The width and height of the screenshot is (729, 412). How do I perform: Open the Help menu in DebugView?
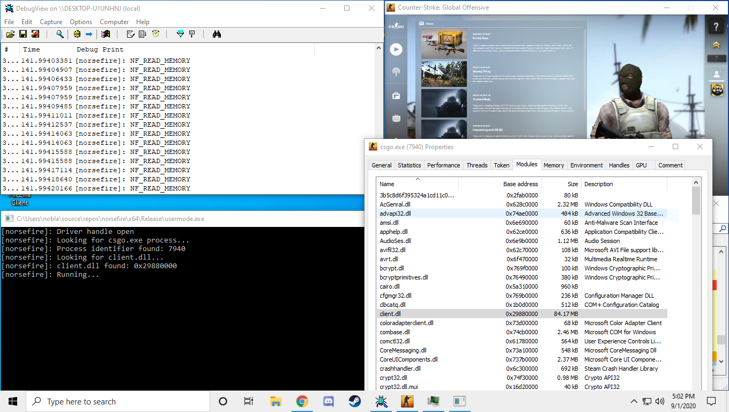pos(143,22)
